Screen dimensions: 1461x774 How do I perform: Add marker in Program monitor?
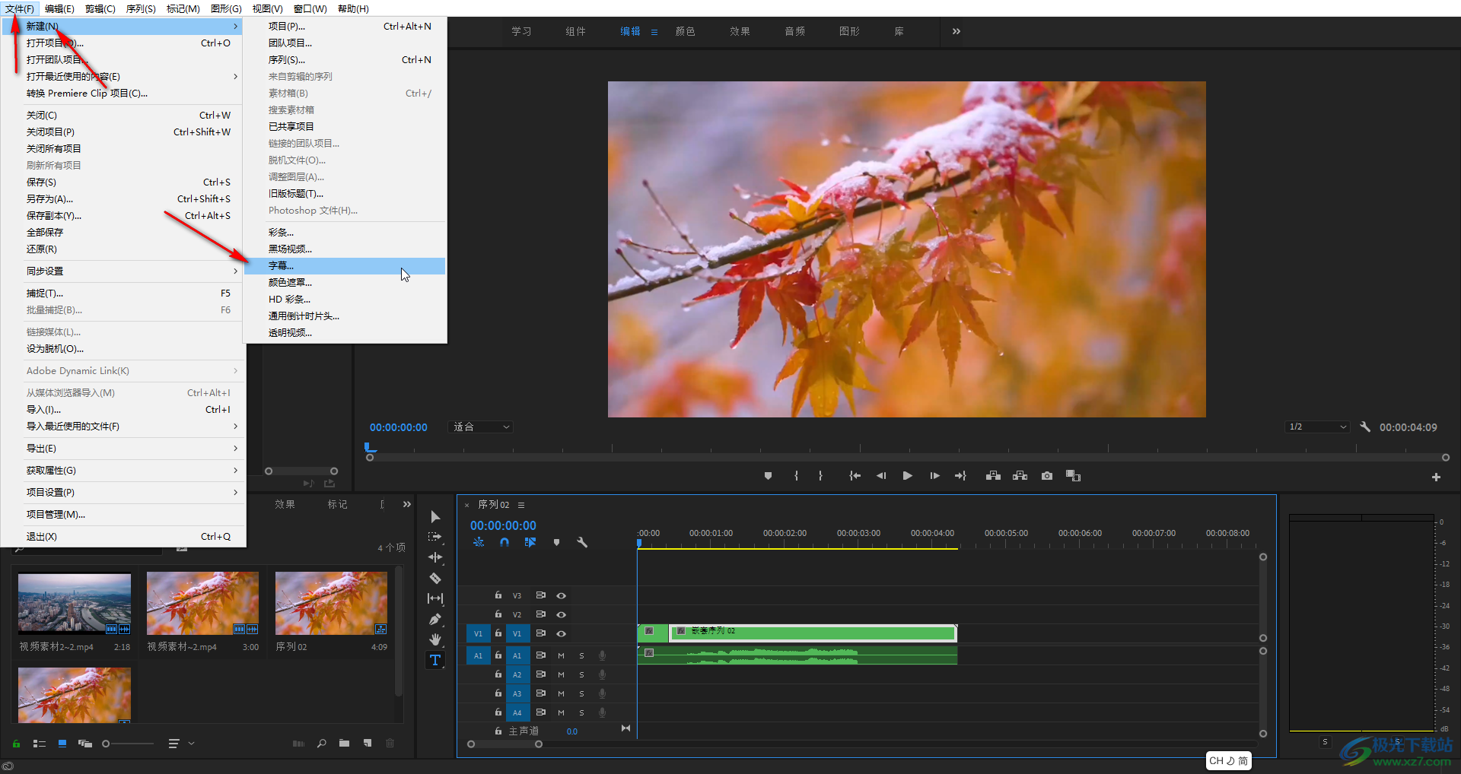pyautogui.click(x=769, y=476)
